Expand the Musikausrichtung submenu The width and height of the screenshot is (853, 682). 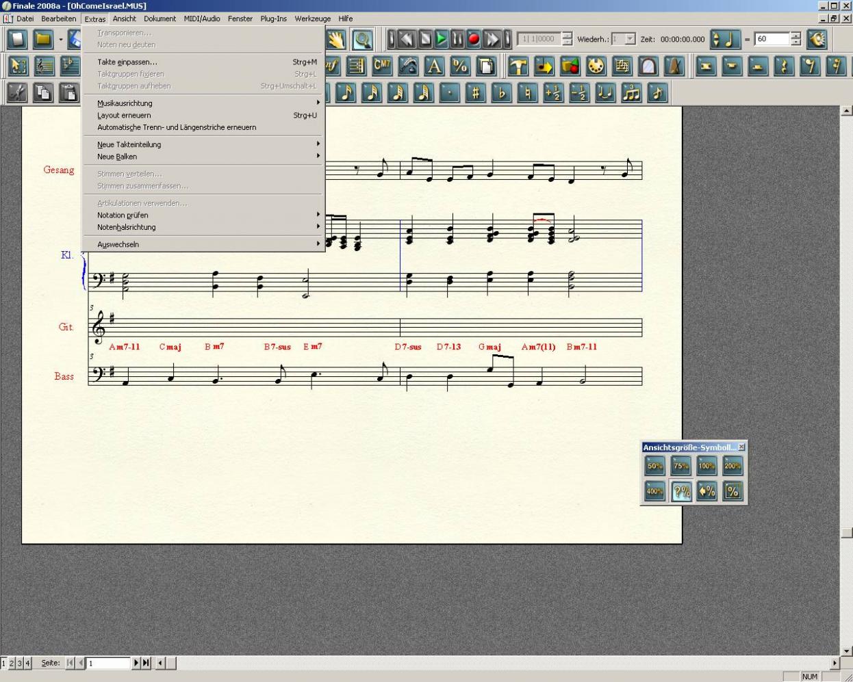pyautogui.click(x=203, y=103)
